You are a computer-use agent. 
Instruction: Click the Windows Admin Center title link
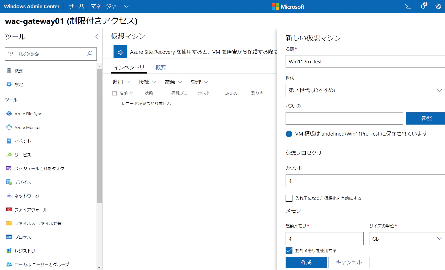point(32,6)
